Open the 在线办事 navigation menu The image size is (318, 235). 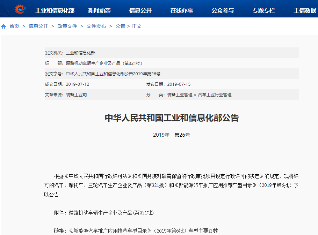coord(182,10)
